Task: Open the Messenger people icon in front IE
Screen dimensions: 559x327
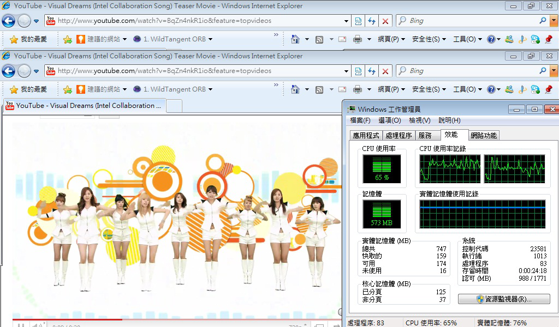Action: [x=509, y=89]
